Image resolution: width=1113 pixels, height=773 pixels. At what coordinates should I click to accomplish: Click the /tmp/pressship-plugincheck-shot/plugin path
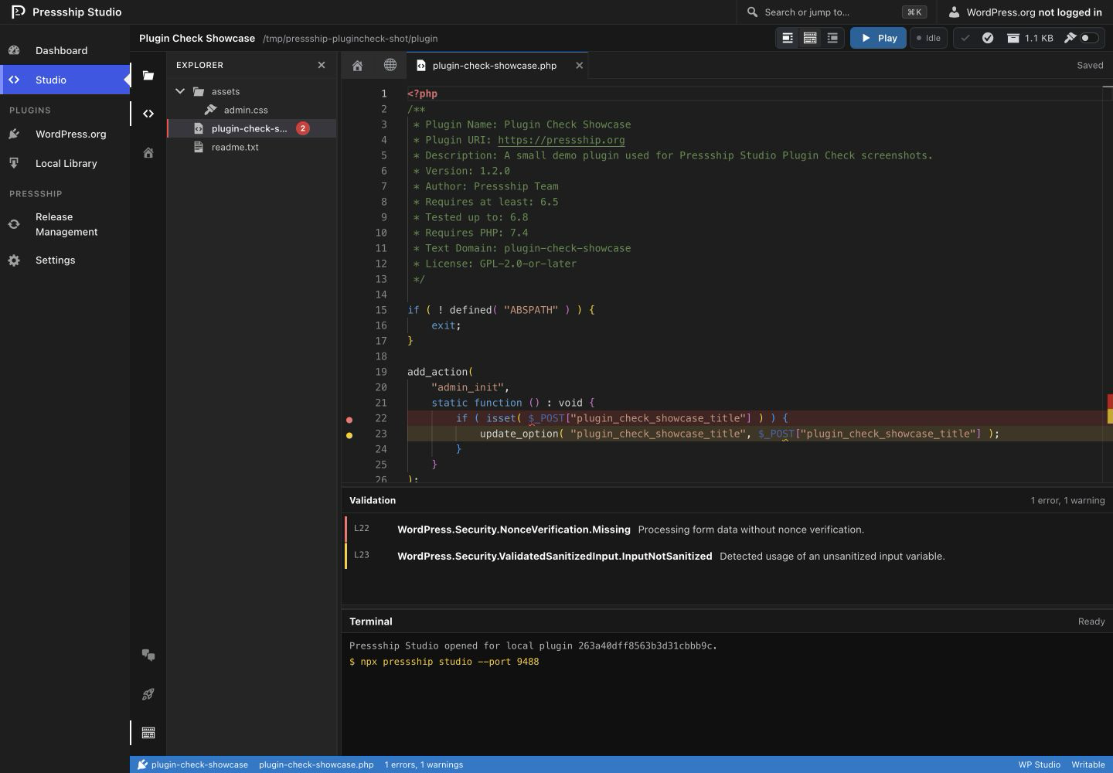350,38
